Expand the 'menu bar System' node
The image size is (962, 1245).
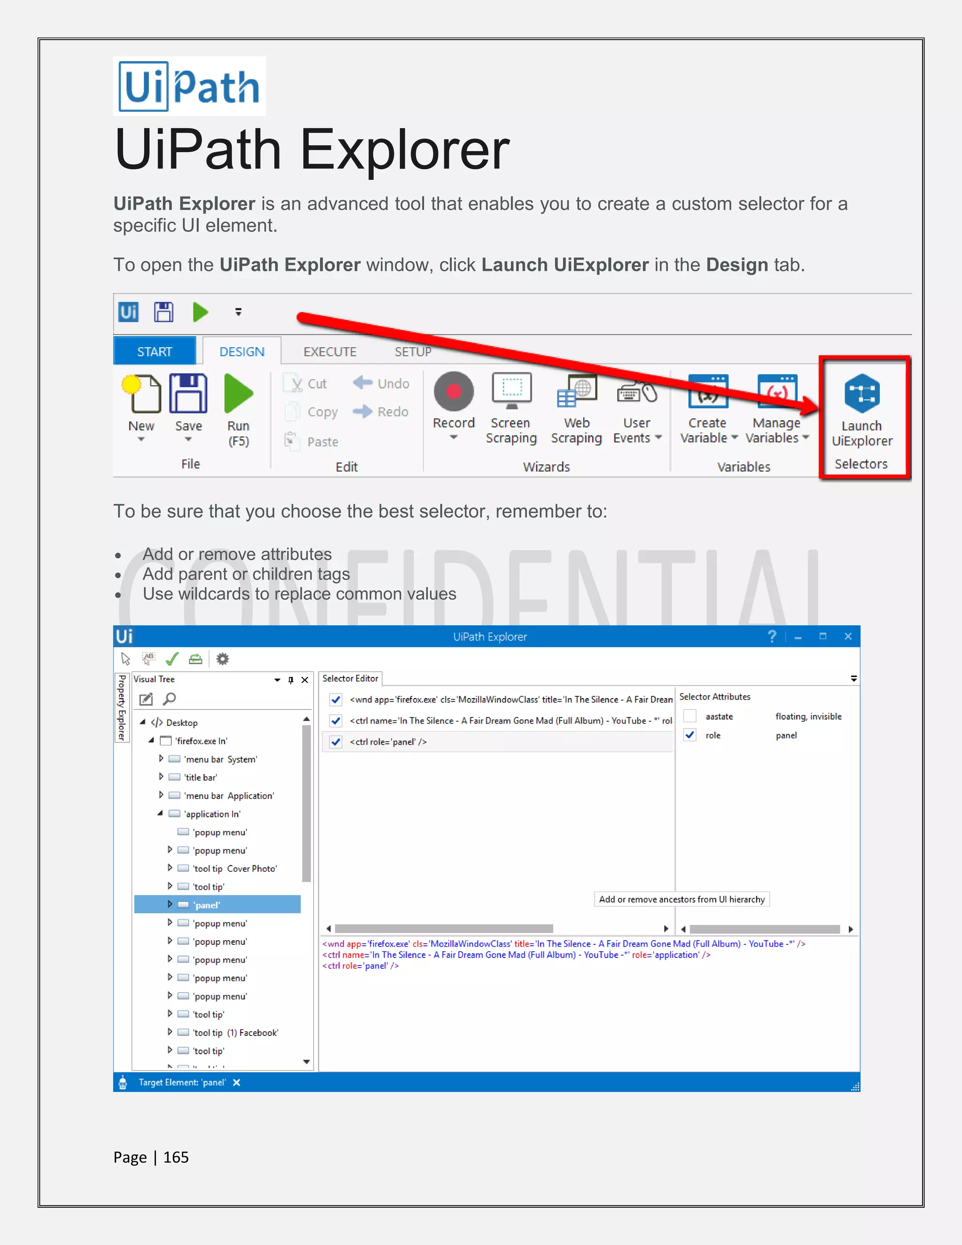[161, 758]
